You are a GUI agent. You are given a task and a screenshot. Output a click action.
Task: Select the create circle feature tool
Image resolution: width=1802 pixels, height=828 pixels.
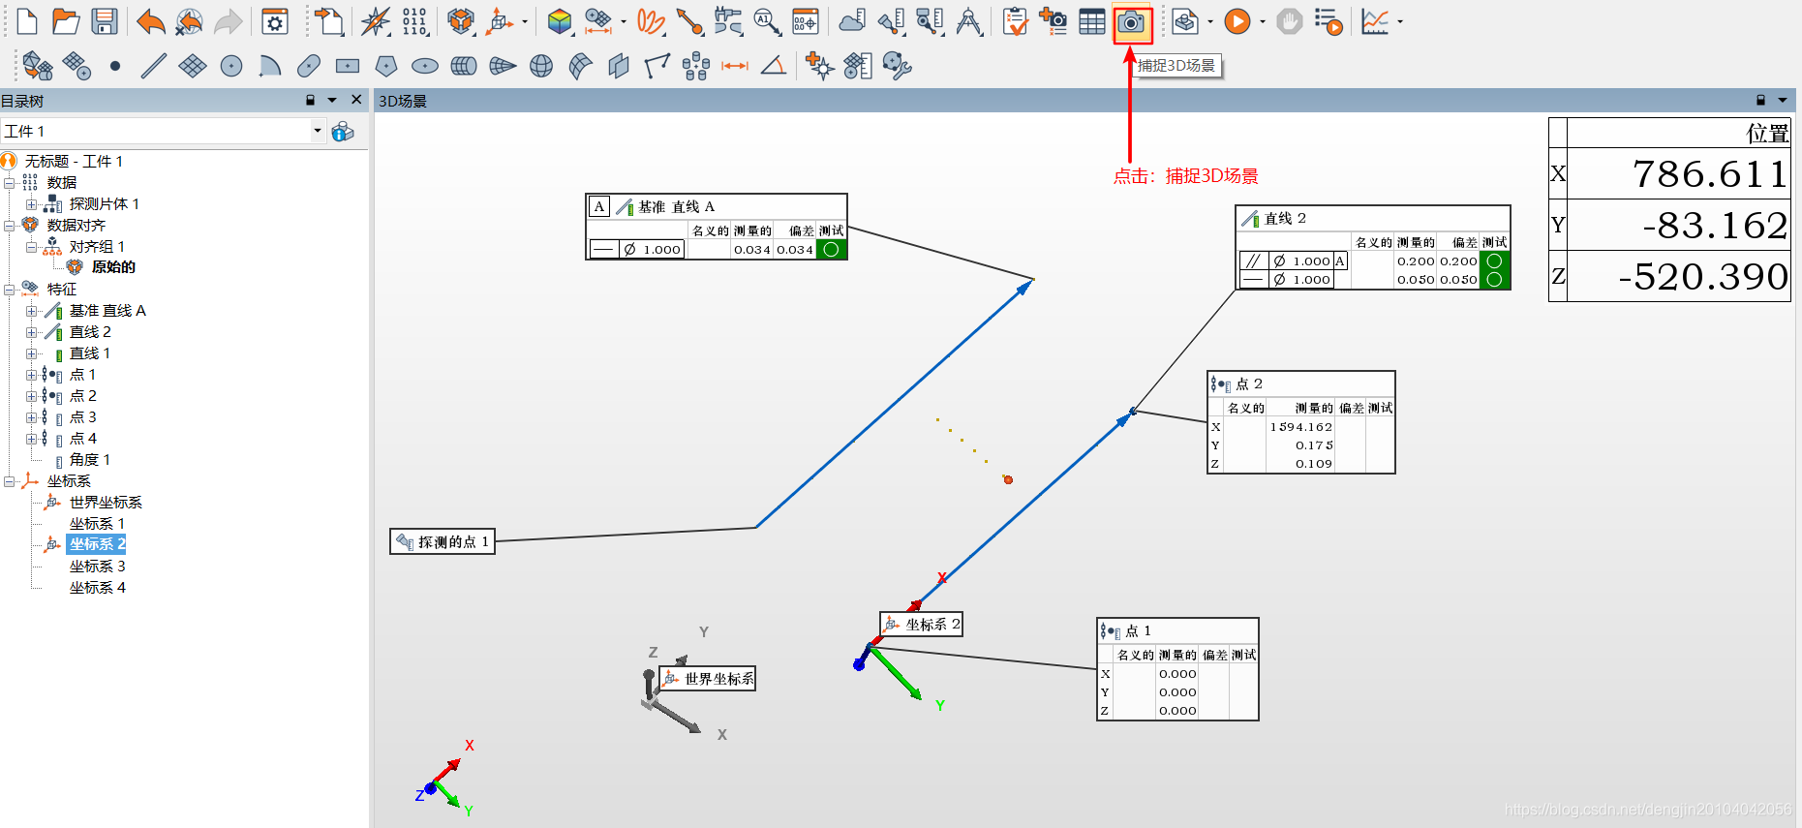coord(231,66)
